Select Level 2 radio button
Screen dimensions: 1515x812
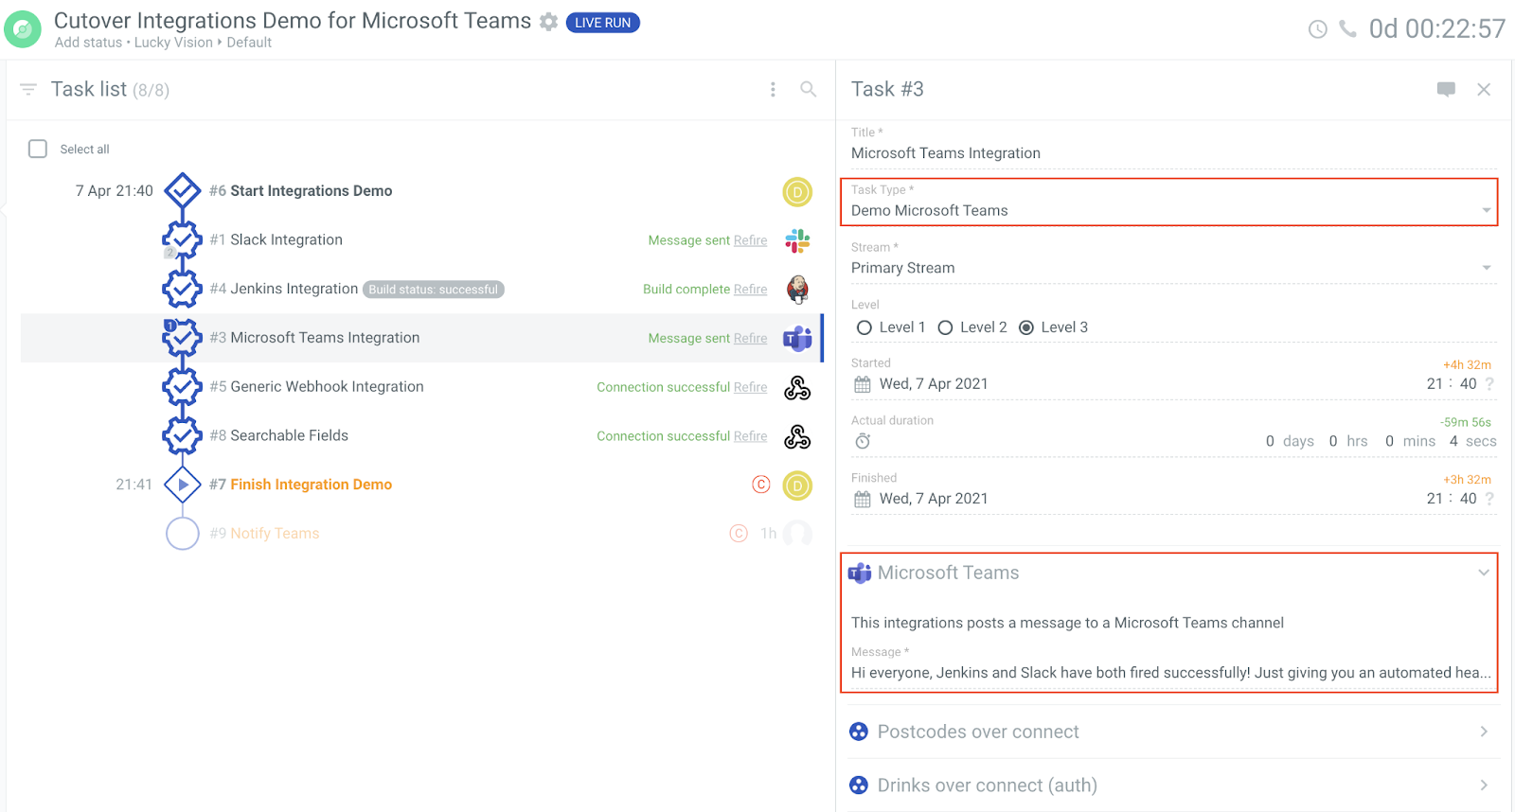(x=945, y=327)
